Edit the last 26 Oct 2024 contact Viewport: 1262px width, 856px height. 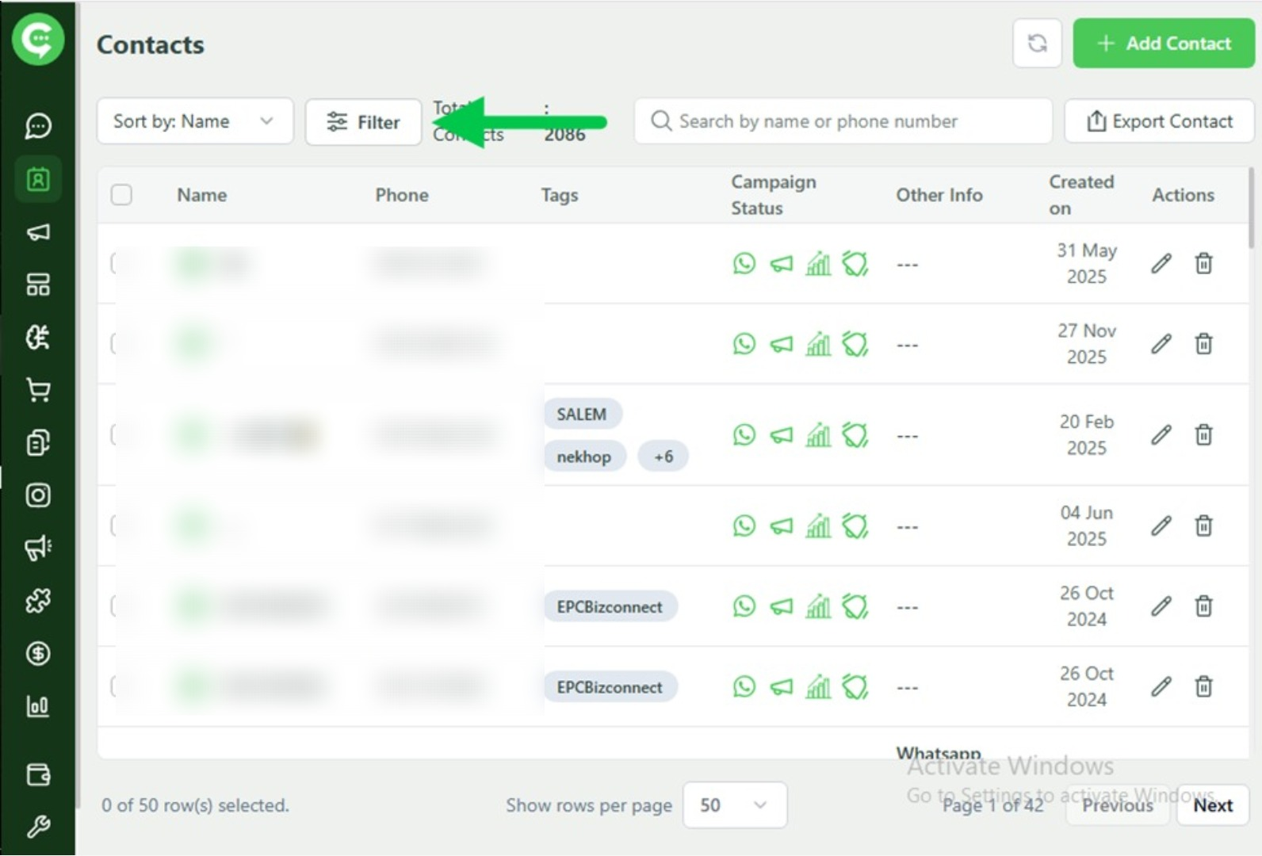(1161, 686)
